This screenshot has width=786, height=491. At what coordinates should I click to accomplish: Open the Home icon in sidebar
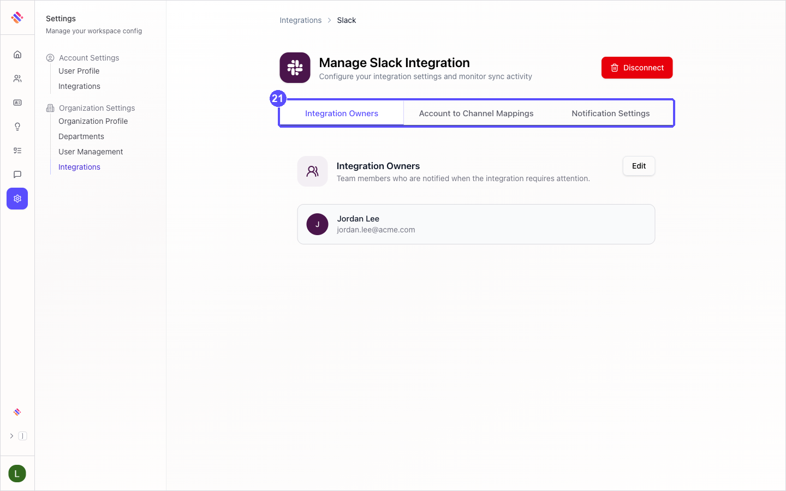pos(17,55)
